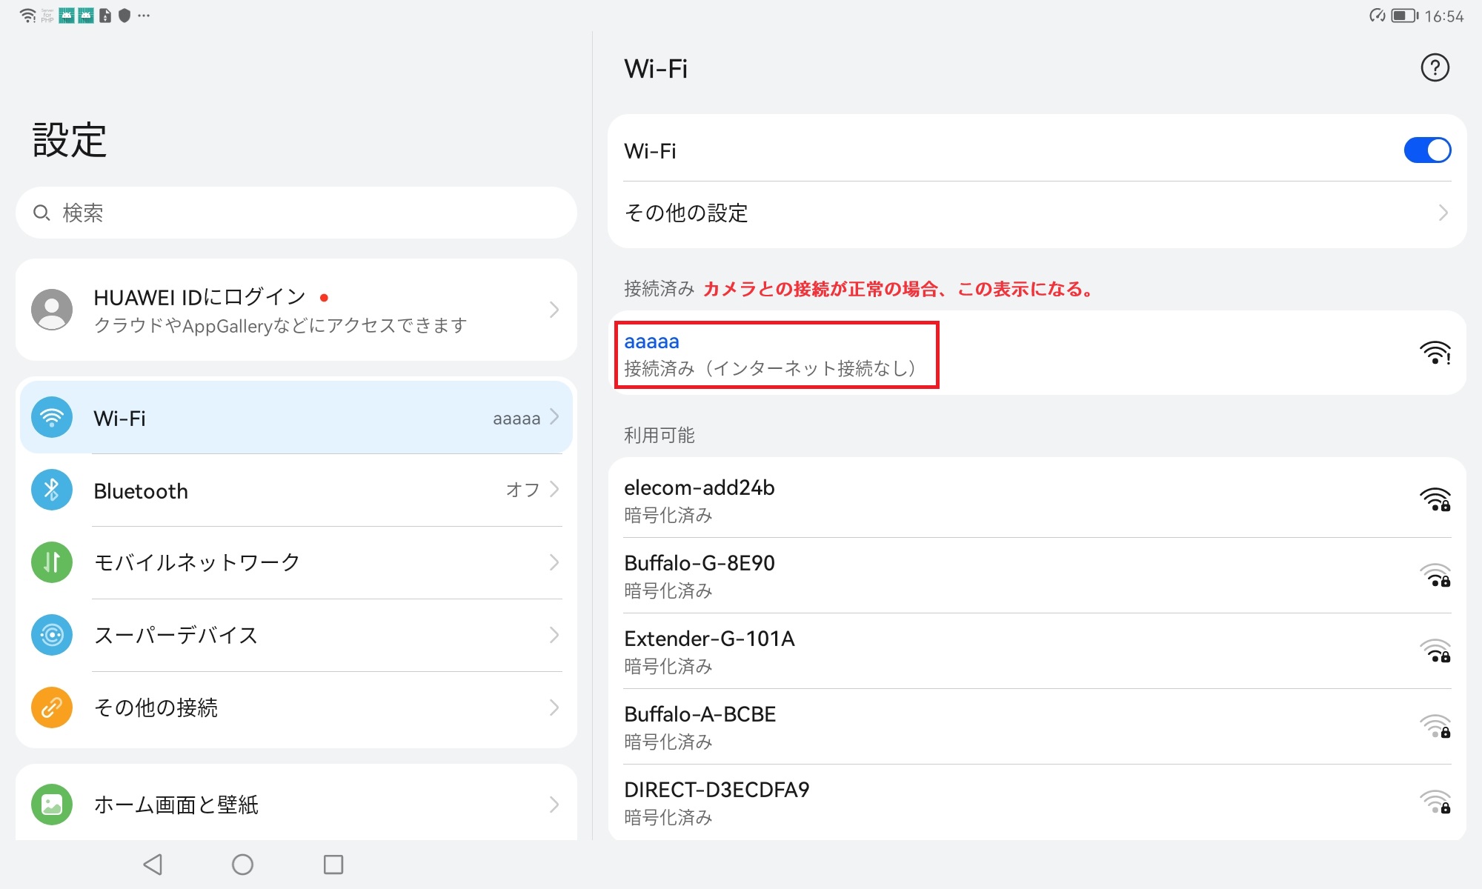Tap the elecom-add24b locked Wi-Fi icon
The width and height of the screenshot is (1482, 889).
pyautogui.click(x=1435, y=500)
